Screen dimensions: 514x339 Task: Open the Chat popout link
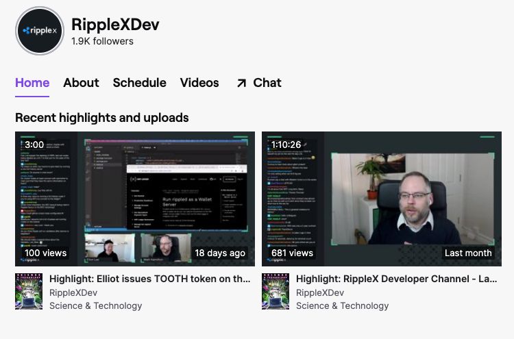pyautogui.click(x=259, y=83)
